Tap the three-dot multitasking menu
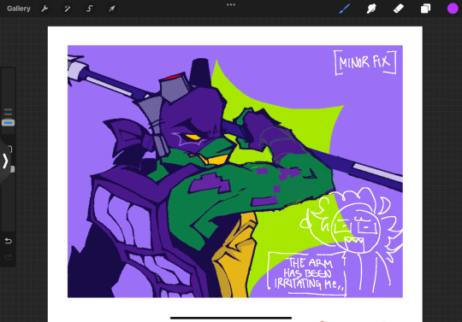 pos(231,5)
